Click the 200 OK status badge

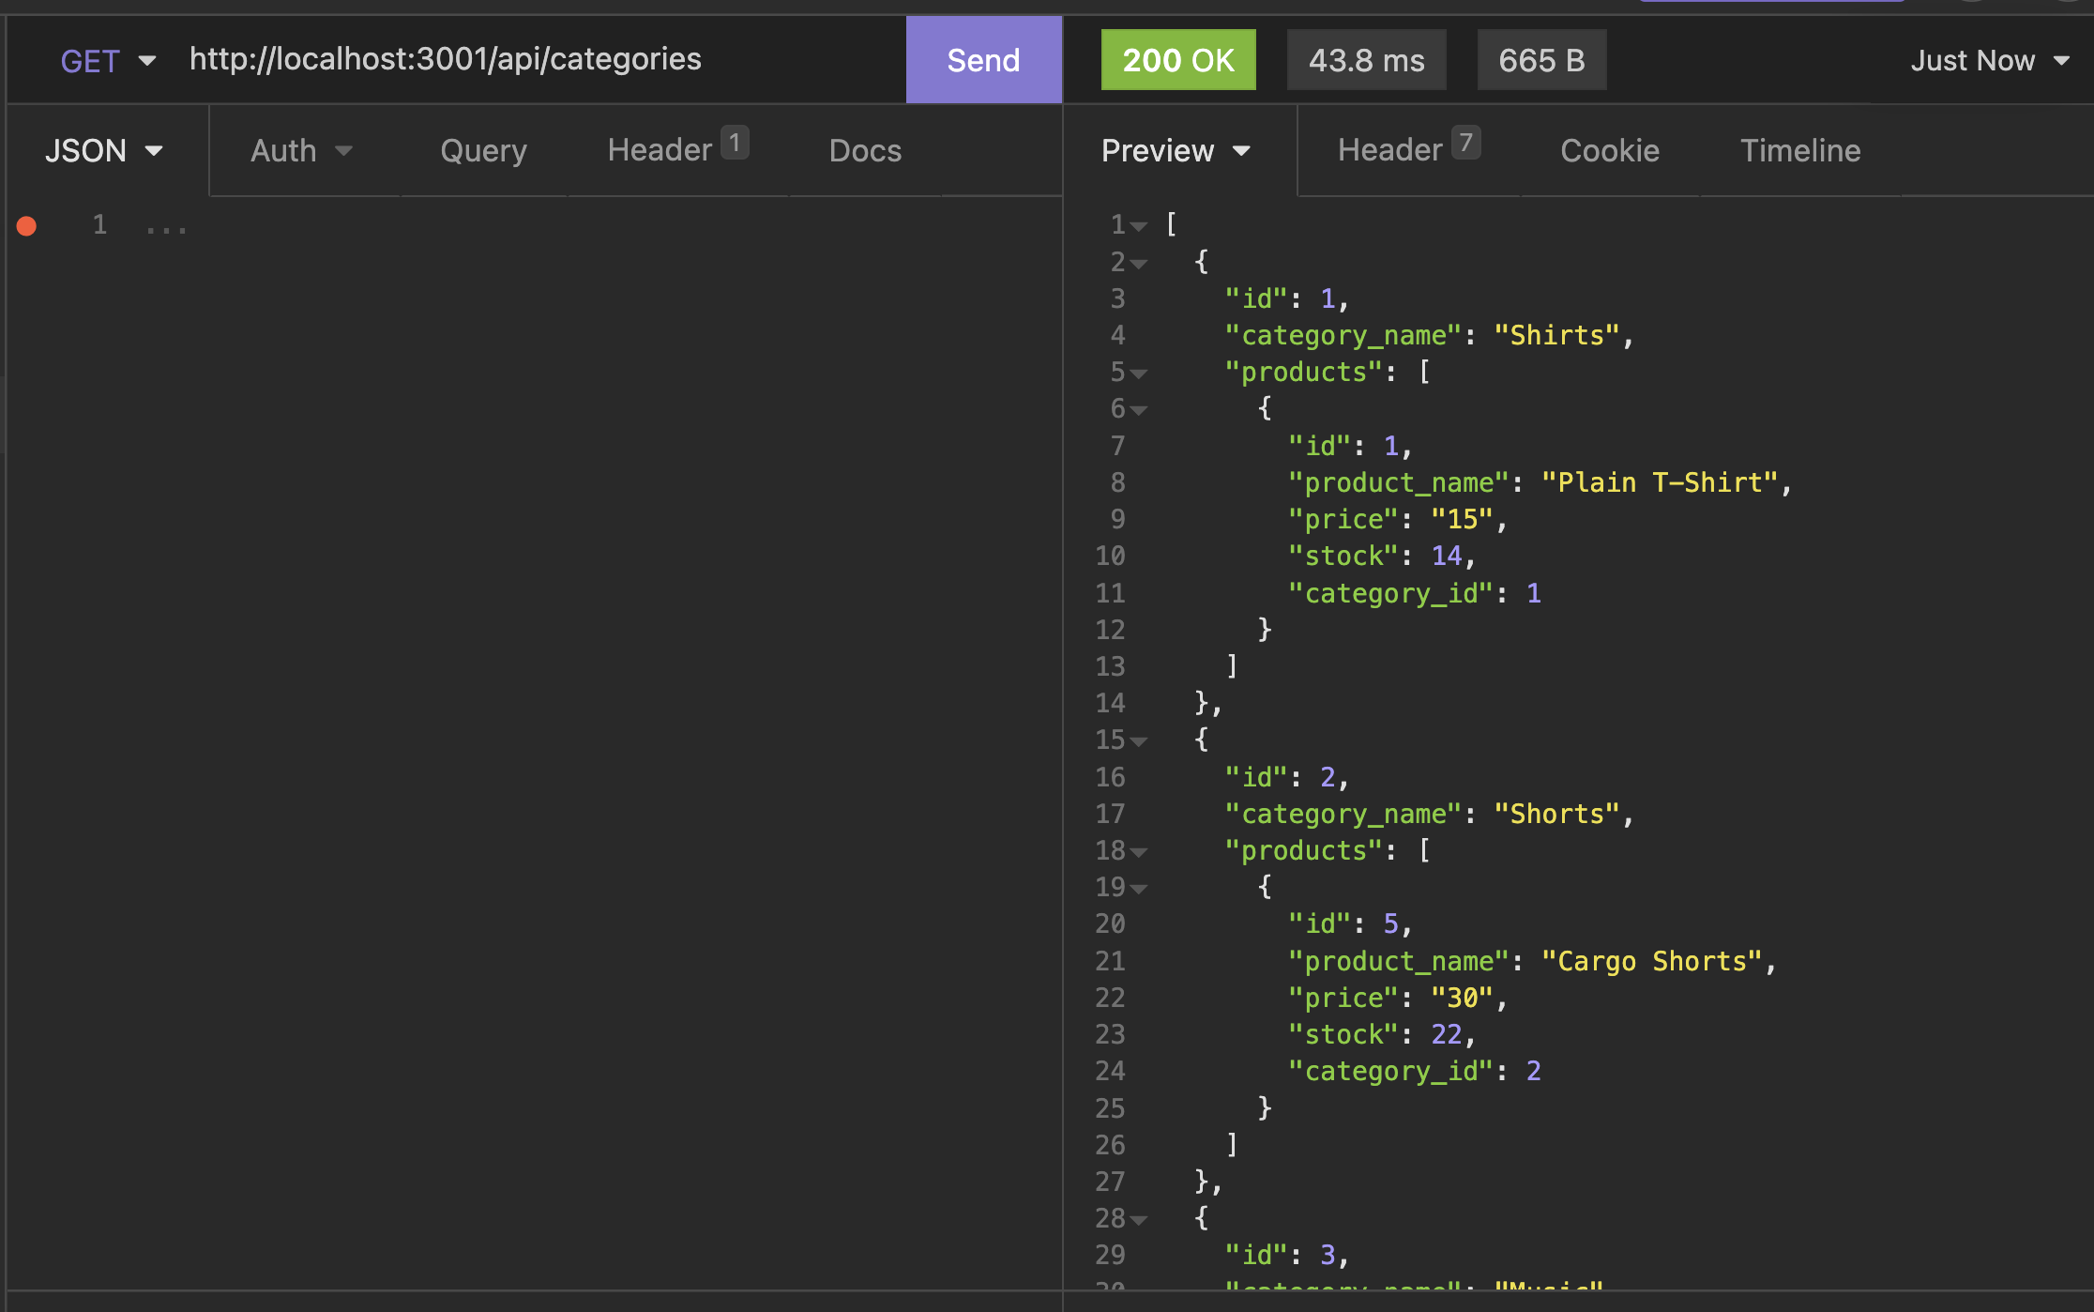[1178, 59]
